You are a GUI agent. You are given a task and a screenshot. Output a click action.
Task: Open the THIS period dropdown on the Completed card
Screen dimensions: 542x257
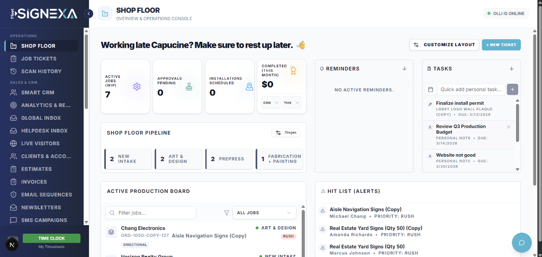(292, 103)
